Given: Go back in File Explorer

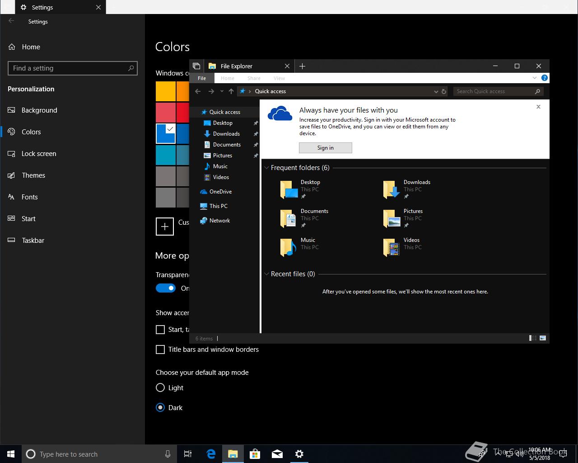Looking at the screenshot, I should tap(198, 91).
